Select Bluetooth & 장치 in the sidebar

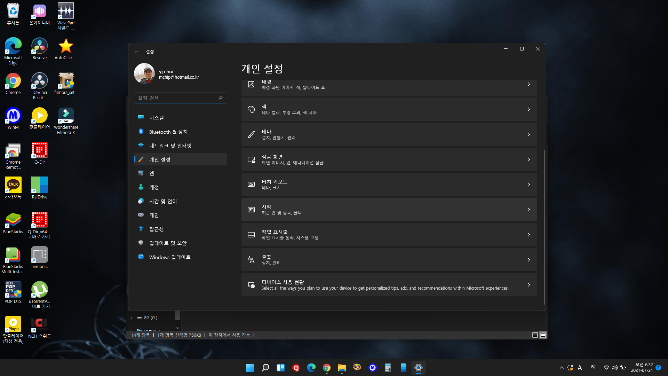click(x=168, y=132)
